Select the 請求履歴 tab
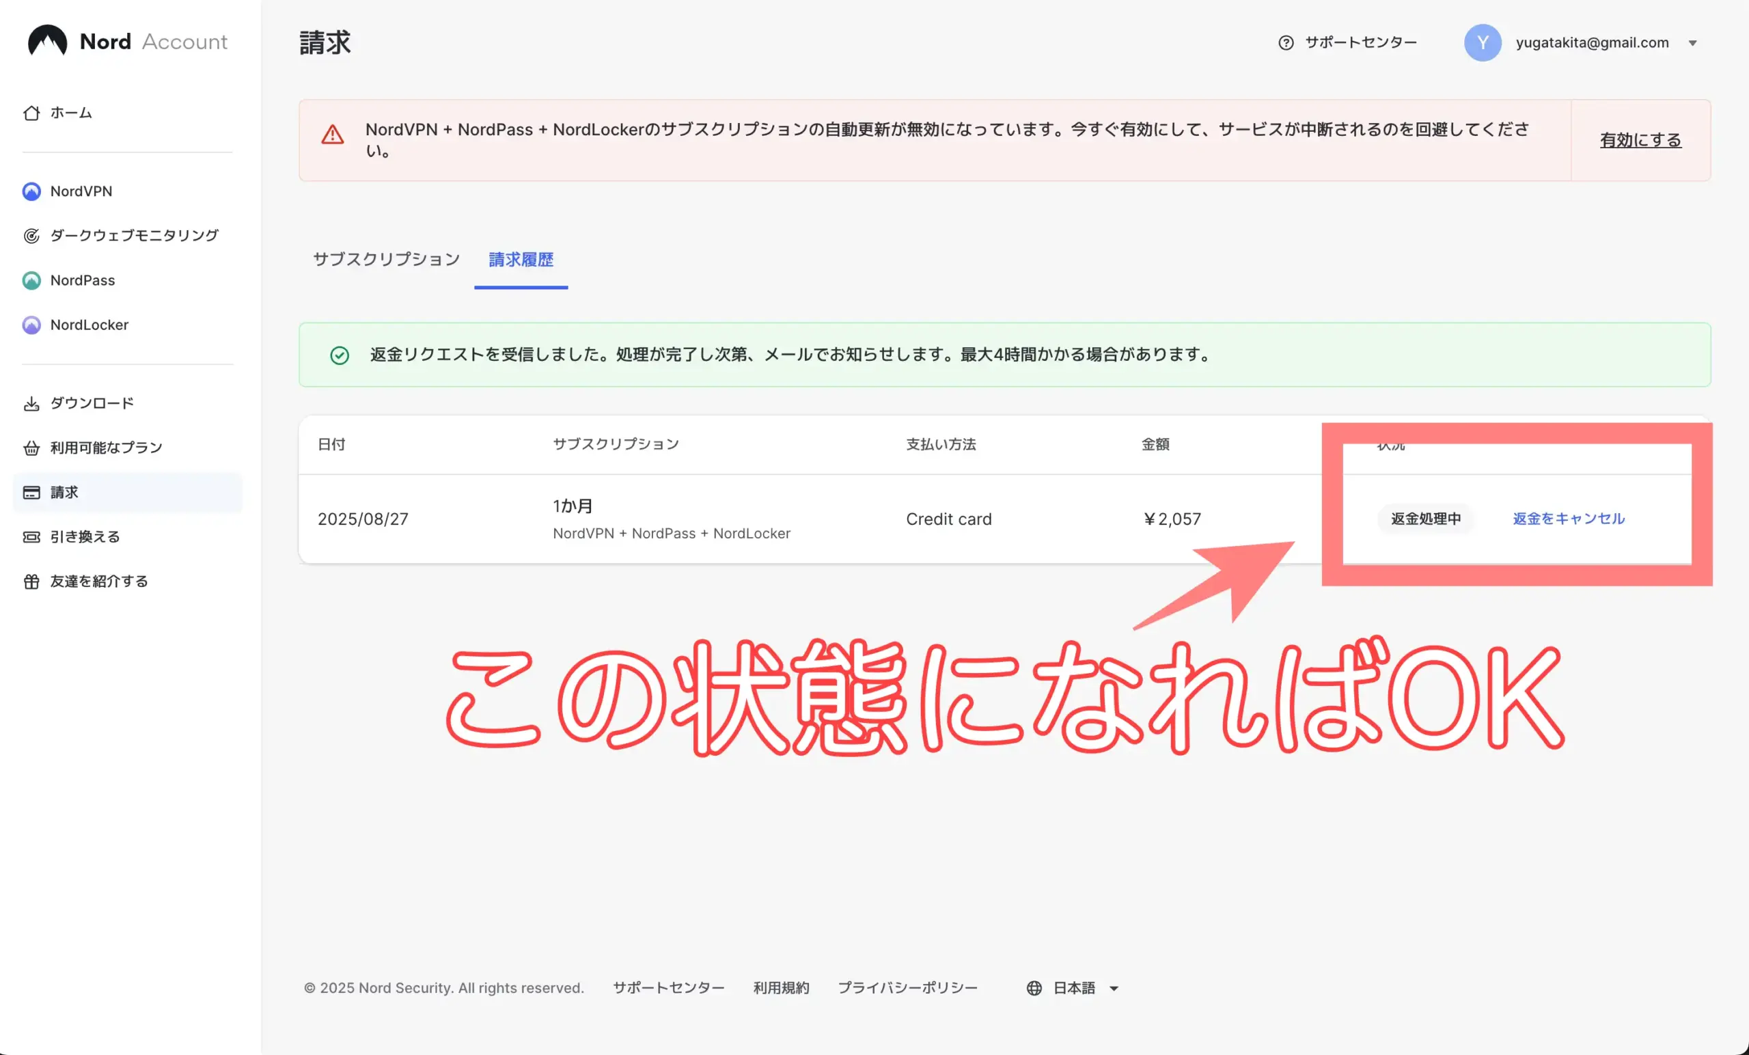Screen dimensions: 1749x1055 [521, 259]
